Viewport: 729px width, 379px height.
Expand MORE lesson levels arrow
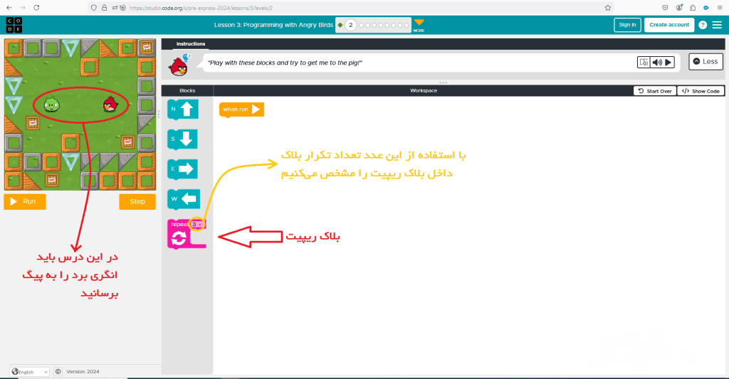[419, 25]
